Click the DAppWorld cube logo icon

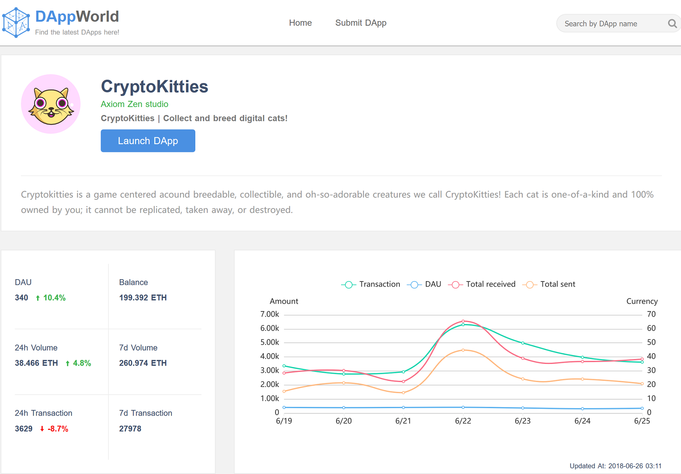(x=16, y=23)
